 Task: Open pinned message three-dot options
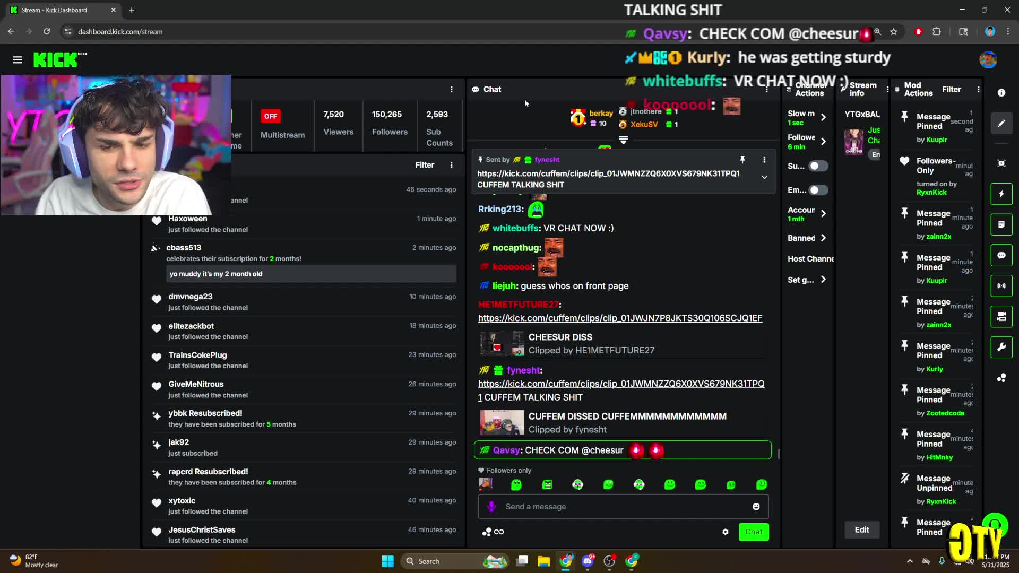[764, 160]
